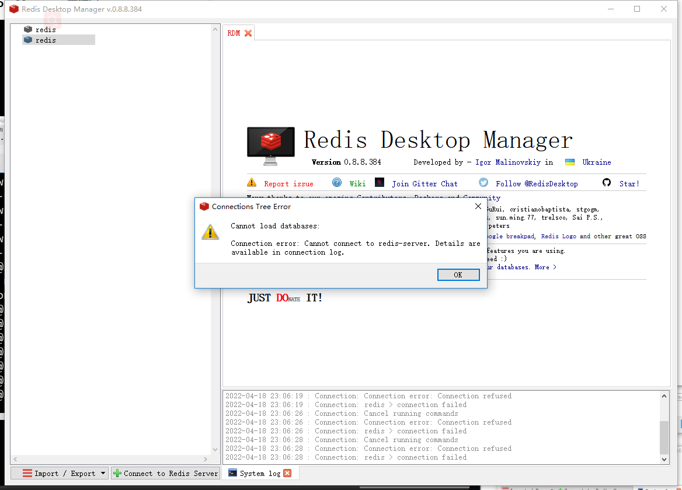Click the large 'Redis Desktop Manager' heading
The height and width of the screenshot is (490, 682).
pyautogui.click(x=438, y=140)
